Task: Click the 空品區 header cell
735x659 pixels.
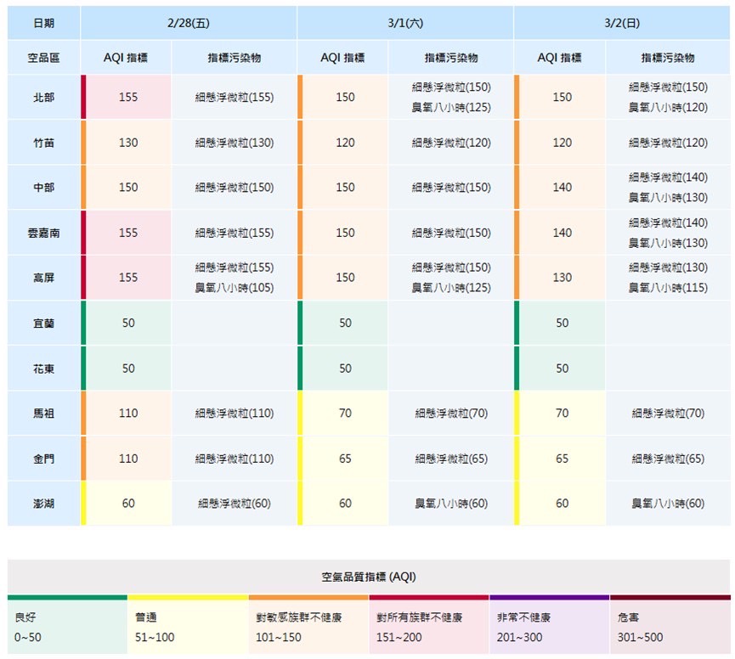Action: pos(43,58)
